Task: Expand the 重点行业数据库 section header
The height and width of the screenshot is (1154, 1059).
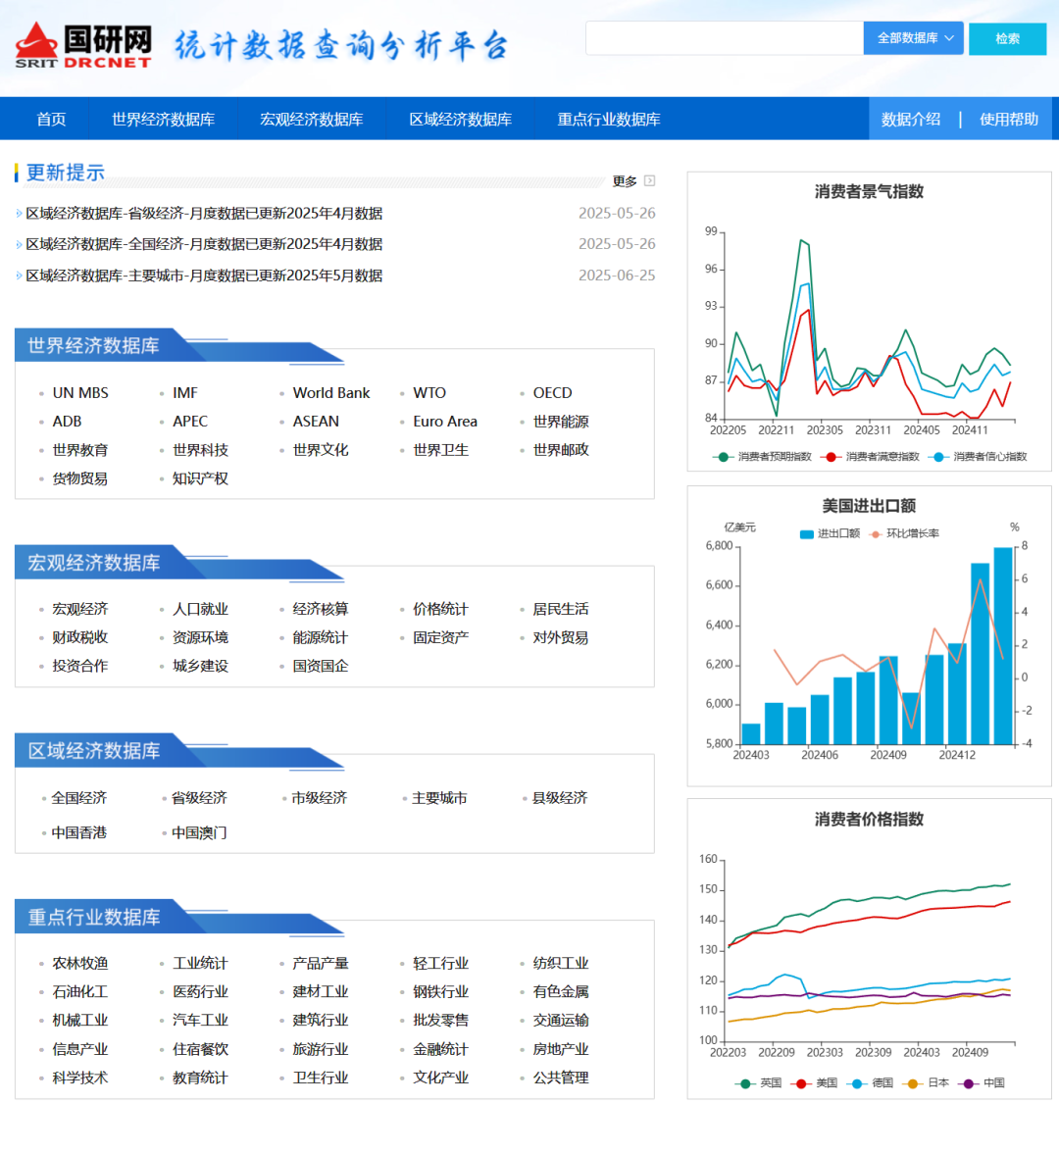Action: 93,918
